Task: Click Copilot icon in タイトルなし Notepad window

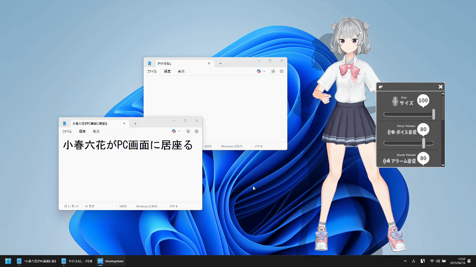Action: pos(259,71)
